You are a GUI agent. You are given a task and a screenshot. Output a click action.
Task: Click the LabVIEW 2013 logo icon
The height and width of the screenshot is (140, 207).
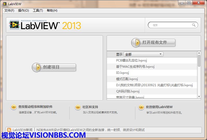click(14, 25)
